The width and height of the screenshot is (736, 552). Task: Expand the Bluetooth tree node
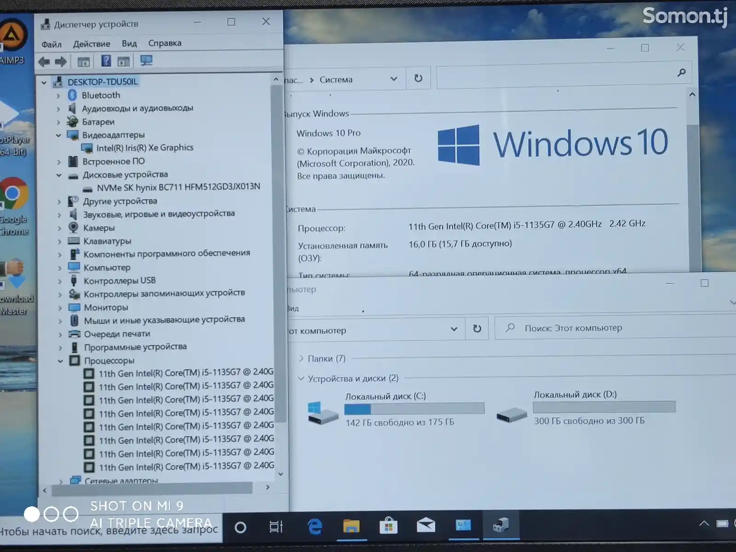58,96
